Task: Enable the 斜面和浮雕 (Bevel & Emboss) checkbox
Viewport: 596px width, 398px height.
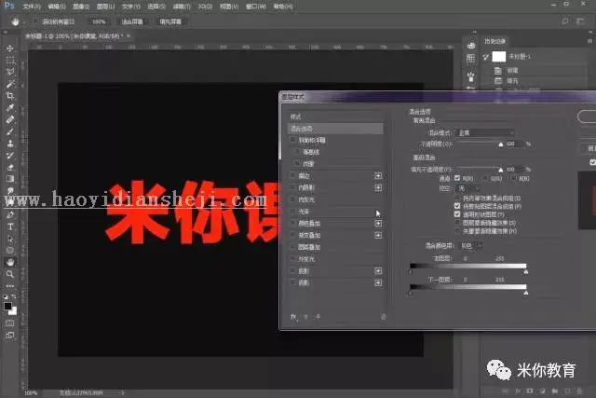Action: (292, 140)
